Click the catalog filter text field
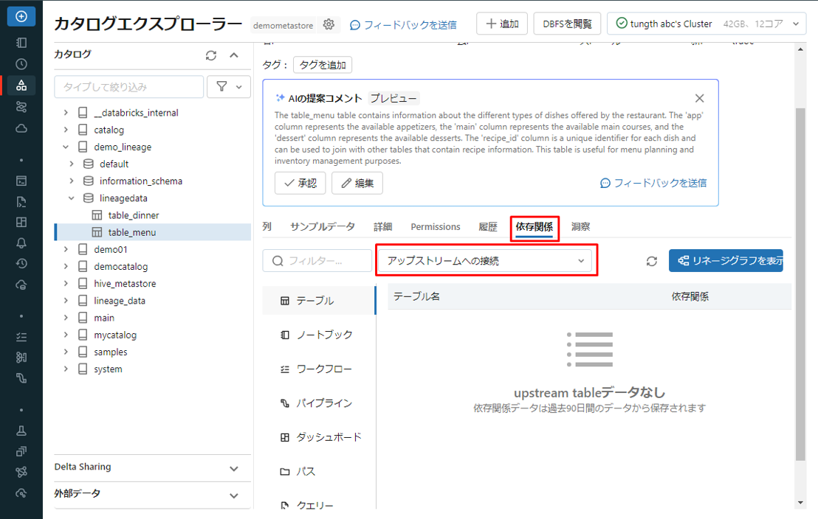The image size is (818, 519). (x=128, y=87)
